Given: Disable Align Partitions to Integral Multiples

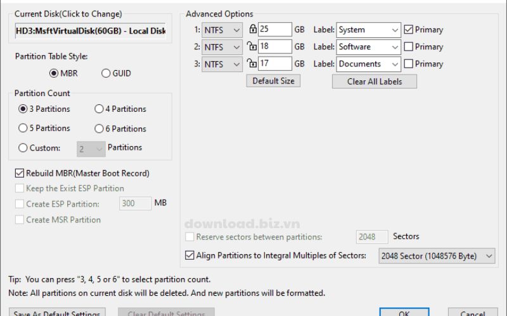Looking at the screenshot, I should [189, 255].
